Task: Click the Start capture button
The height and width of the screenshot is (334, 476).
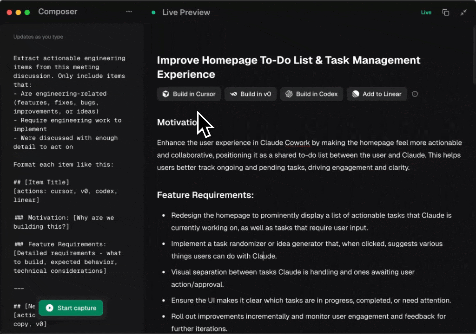Action: tap(71, 308)
